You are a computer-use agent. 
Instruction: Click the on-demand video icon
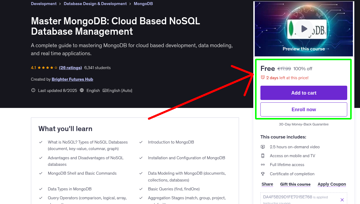(263, 146)
